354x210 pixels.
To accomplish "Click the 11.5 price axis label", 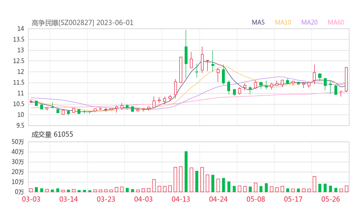I will tap(19, 83).
